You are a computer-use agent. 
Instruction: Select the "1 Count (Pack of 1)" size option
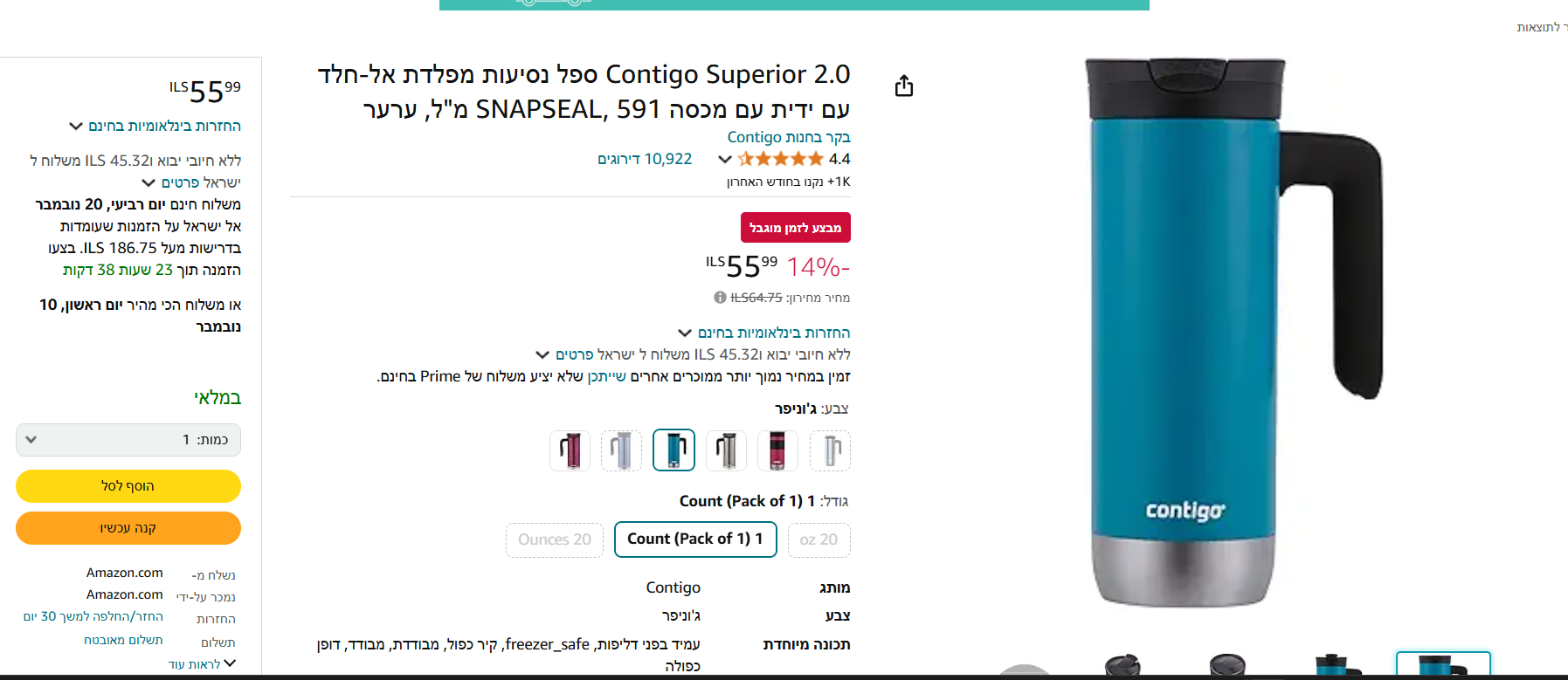tap(695, 539)
